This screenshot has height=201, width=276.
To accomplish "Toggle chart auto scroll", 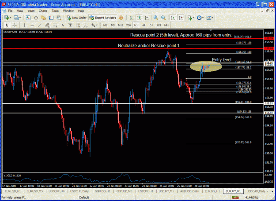I will (x=173, y=18).
